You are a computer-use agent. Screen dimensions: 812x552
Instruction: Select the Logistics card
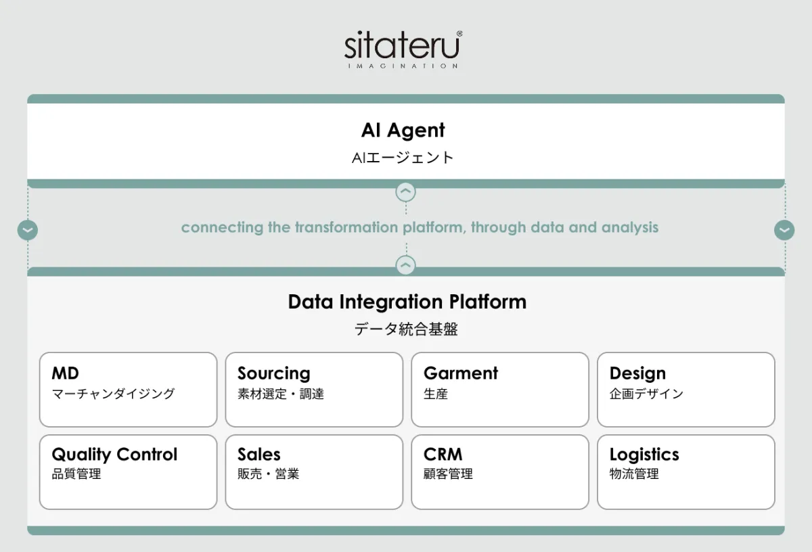[685, 471]
